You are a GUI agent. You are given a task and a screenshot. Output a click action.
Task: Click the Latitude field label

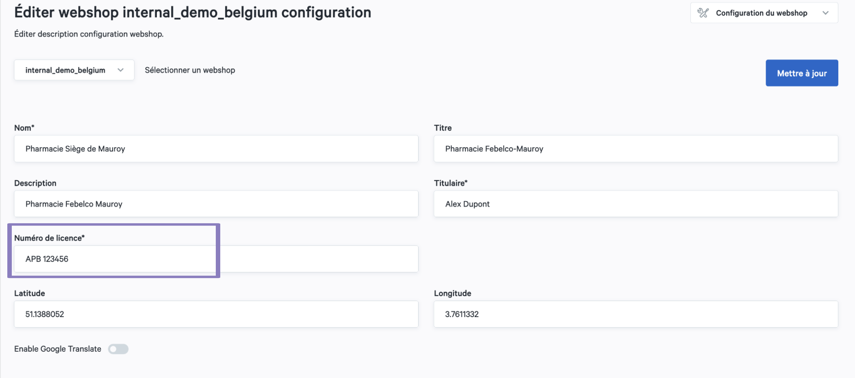click(x=30, y=293)
